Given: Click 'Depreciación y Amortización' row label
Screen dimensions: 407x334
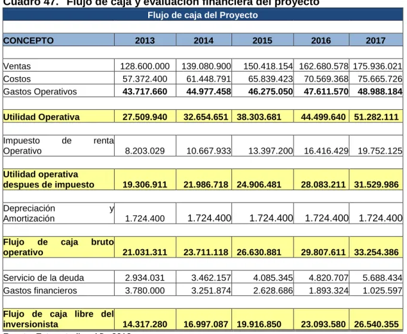Looking at the screenshot, I should point(59,213).
